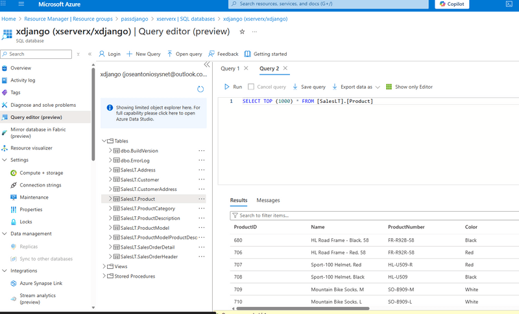The image size is (519, 314).
Task: Open more options for SalesLT.SalesOrderHeader
Action: (x=202, y=256)
